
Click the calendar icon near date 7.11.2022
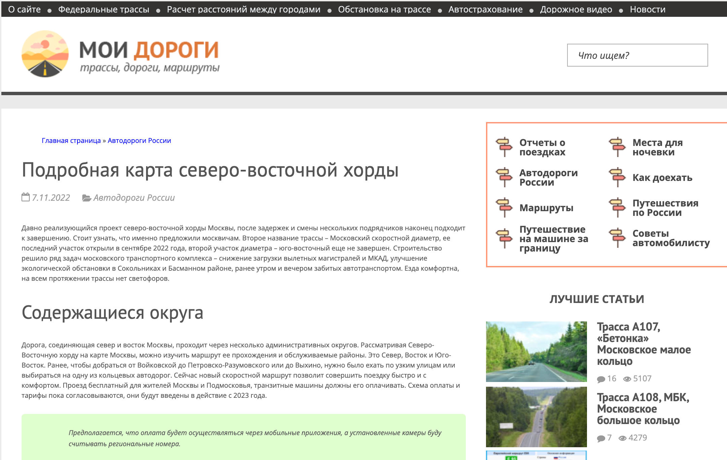[26, 197]
